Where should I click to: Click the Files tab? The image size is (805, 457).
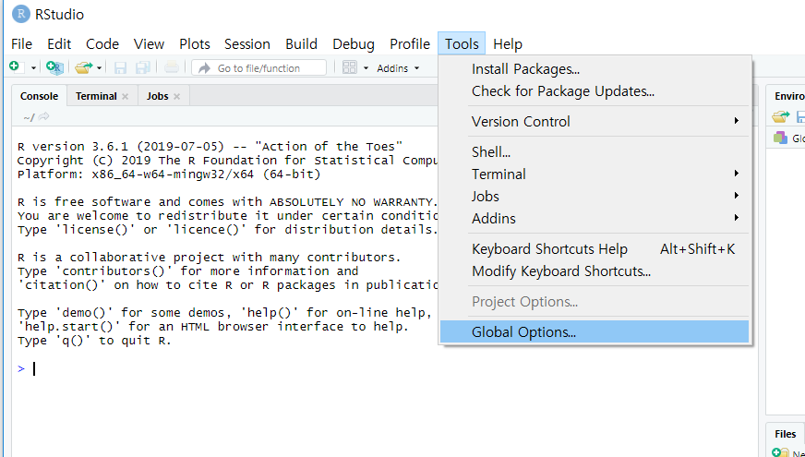click(x=786, y=434)
